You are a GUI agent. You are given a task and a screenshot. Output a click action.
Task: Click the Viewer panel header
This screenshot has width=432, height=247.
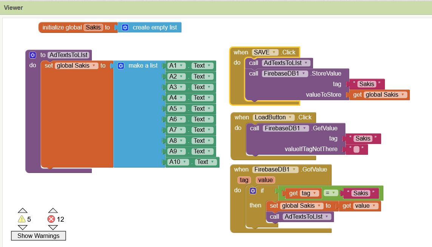pos(14,8)
